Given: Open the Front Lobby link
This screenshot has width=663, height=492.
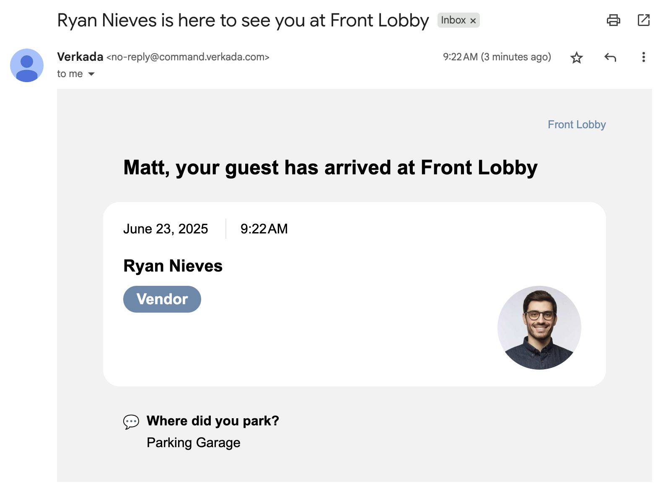Looking at the screenshot, I should 577,124.
